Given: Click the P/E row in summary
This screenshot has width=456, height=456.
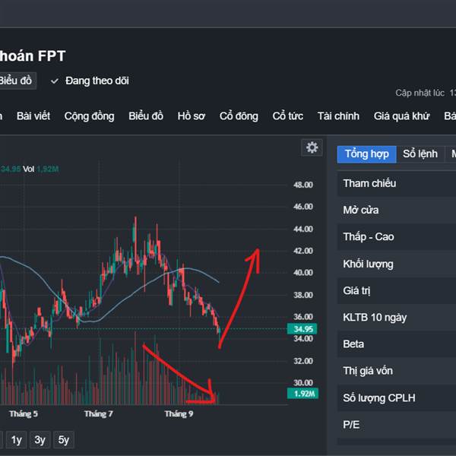Looking at the screenshot, I should [351, 425].
